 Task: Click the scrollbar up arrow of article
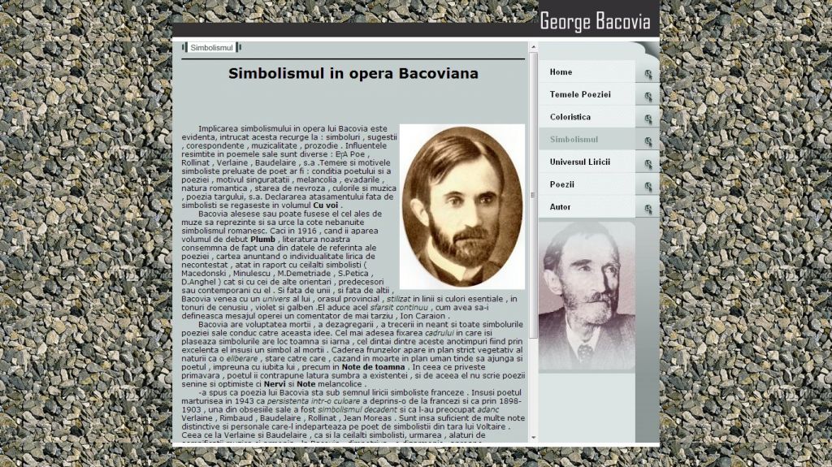tap(534, 46)
